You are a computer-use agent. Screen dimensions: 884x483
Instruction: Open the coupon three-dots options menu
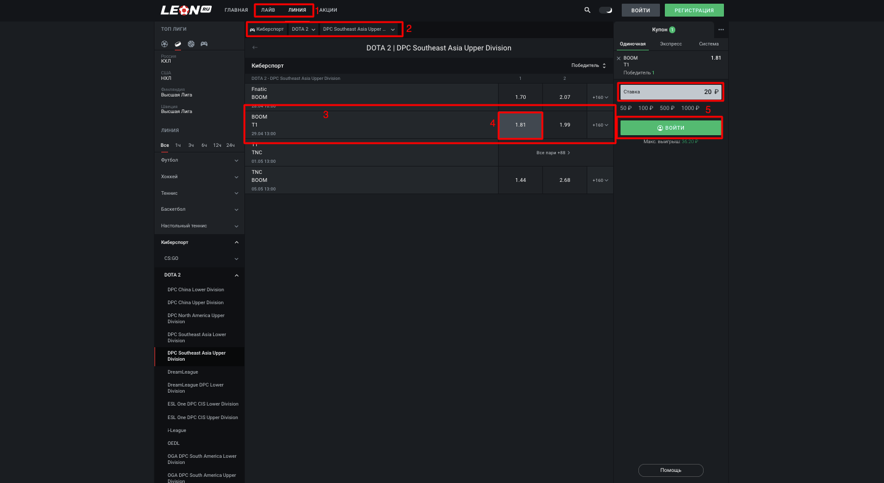pos(721,29)
